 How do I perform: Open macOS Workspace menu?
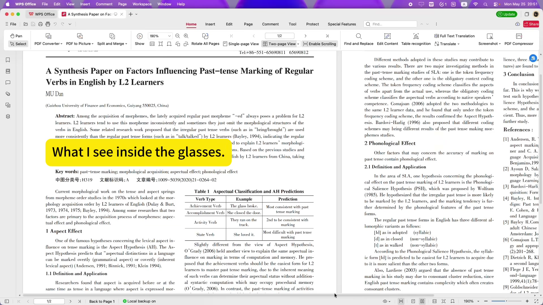click(x=142, y=4)
